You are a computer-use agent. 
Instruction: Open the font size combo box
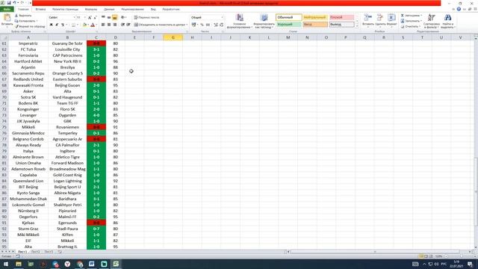[x=81, y=18]
